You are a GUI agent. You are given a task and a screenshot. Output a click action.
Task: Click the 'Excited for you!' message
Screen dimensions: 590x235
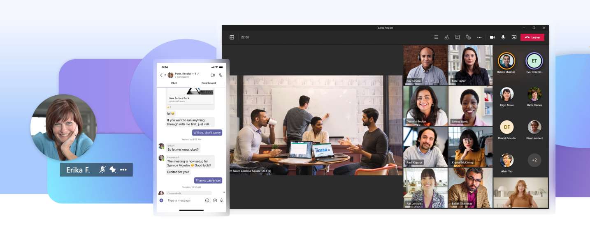(178, 172)
